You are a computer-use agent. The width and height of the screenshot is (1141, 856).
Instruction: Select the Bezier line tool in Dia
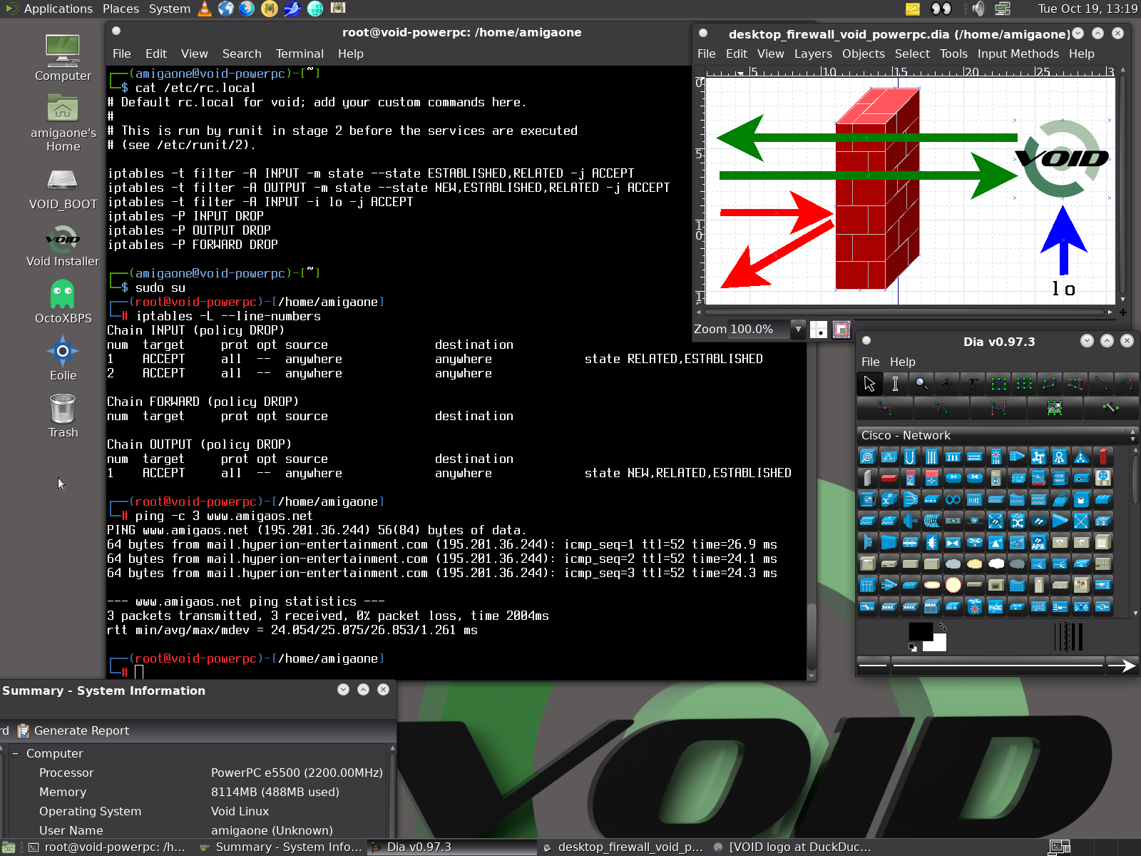tap(998, 408)
